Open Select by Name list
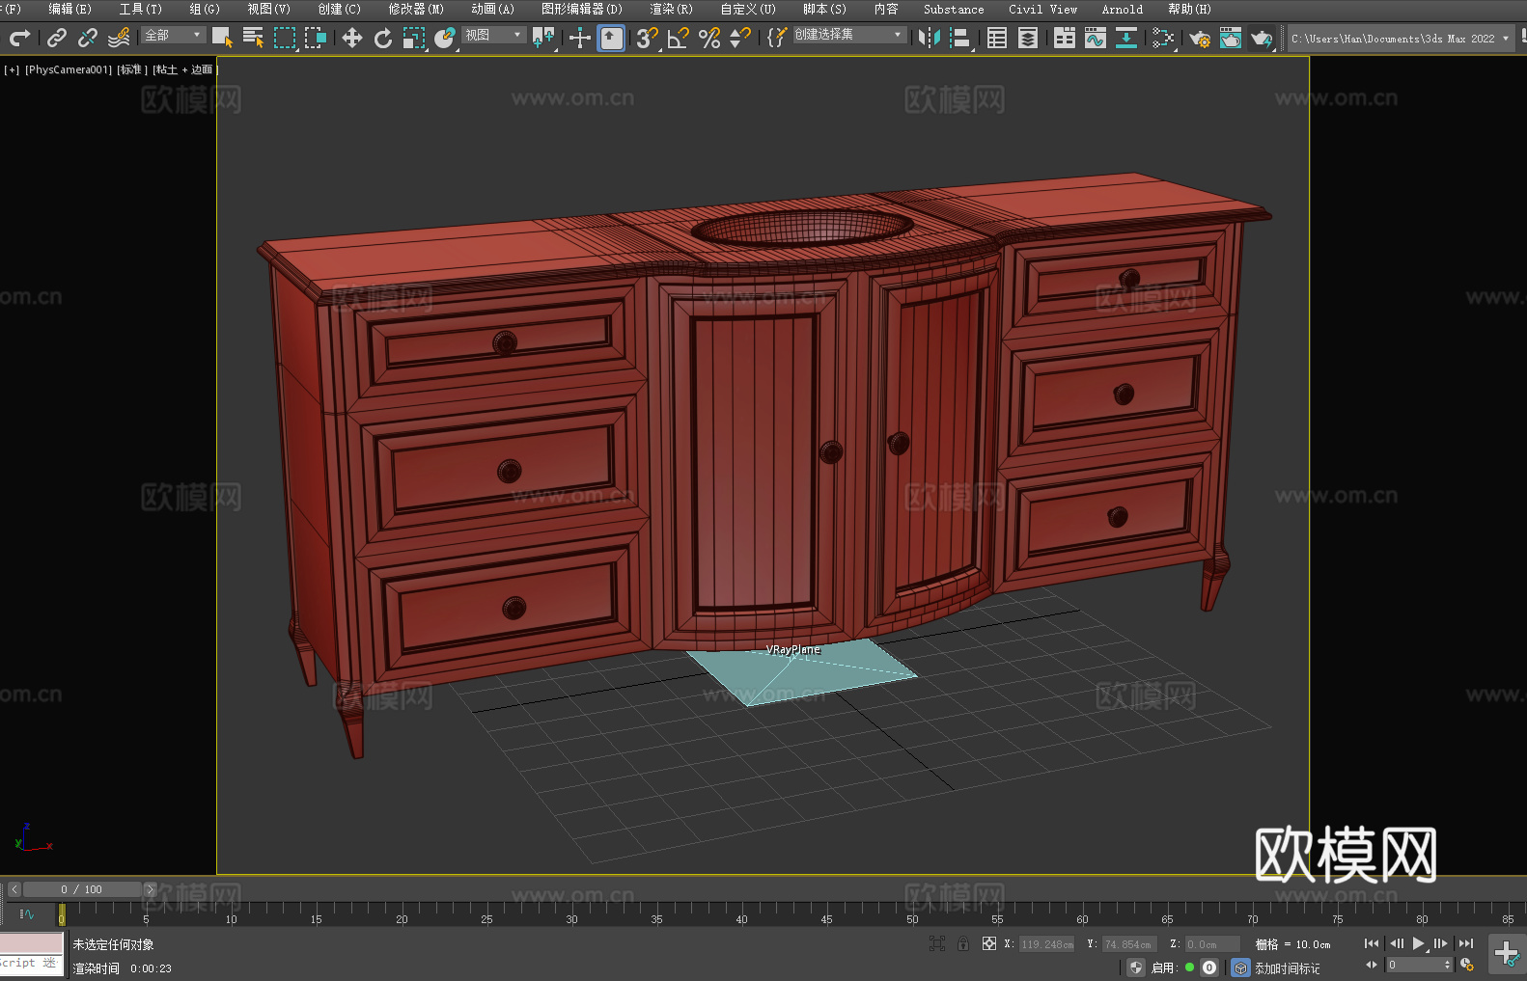 click(253, 38)
